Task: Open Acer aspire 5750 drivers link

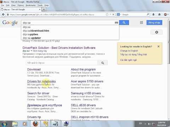Action: (x=87, y=81)
